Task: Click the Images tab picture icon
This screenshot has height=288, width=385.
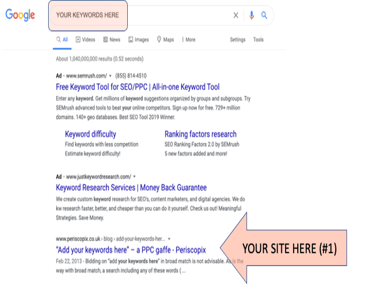Action: coord(130,39)
